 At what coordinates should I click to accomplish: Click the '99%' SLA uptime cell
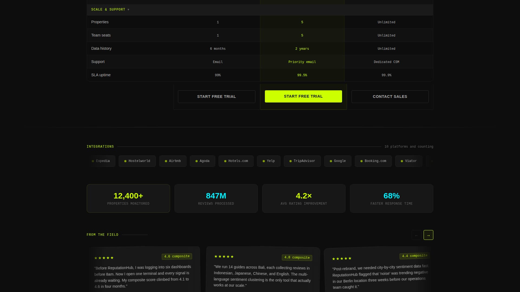pyautogui.click(x=218, y=75)
